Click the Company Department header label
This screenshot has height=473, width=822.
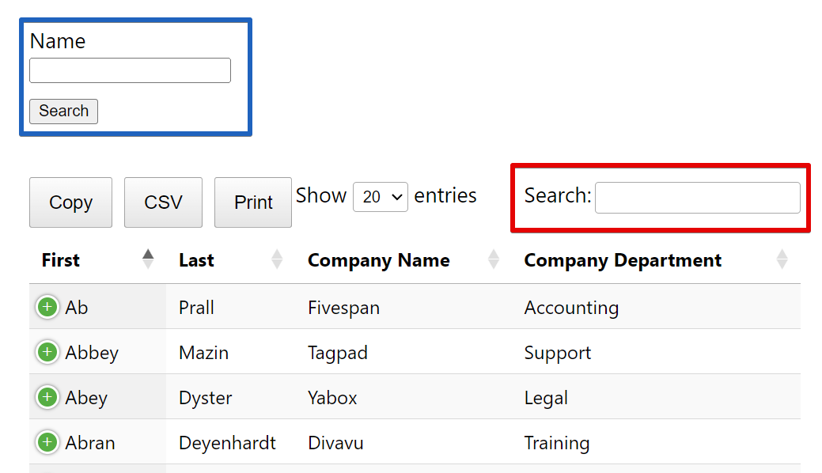[x=623, y=260]
